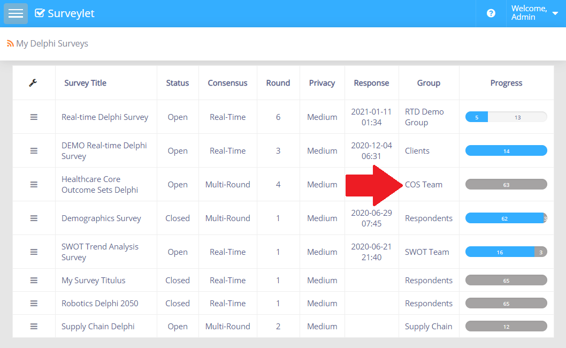Open the hamburger navigation menu button
Image resolution: width=566 pixels, height=348 pixels.
pyautogui.click(x=16, y=13)
